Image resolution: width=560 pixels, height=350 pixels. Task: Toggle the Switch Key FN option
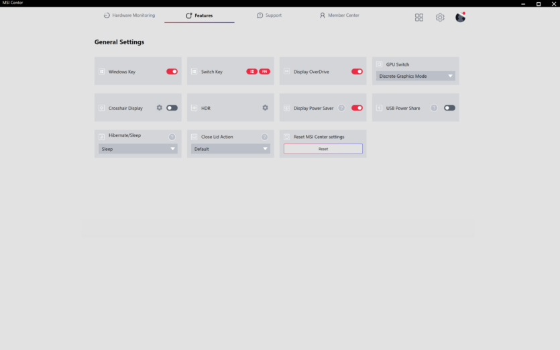pyautogui.click(x=264, y=72)
